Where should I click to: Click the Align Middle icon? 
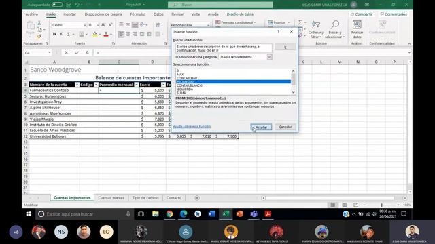(128, 24)
